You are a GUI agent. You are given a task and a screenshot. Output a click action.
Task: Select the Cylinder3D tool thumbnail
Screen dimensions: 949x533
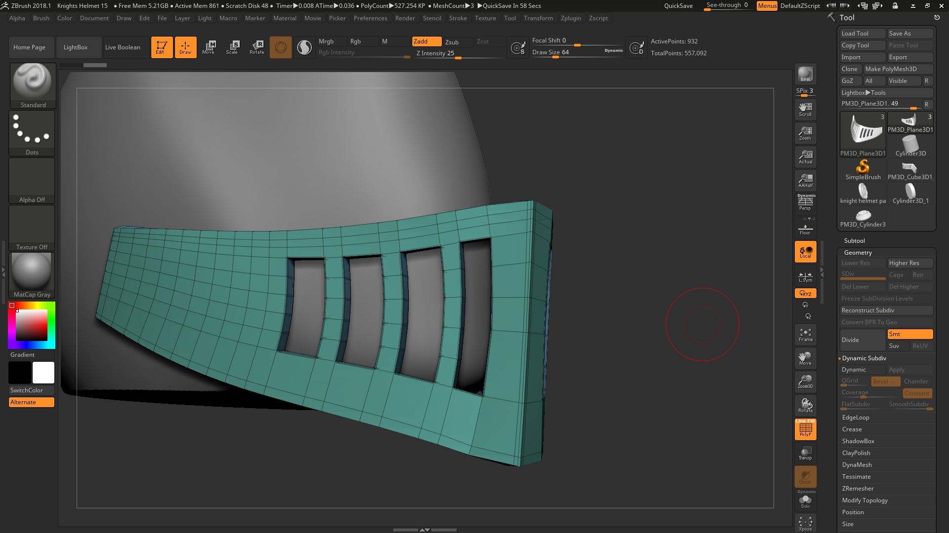click(910, 146)
